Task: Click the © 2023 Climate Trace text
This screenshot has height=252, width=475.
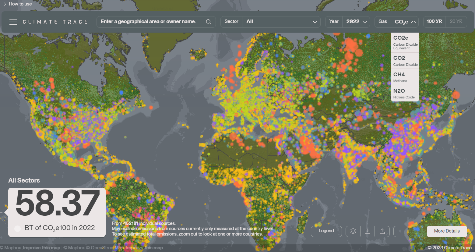Action: click(x=449, y=248)
